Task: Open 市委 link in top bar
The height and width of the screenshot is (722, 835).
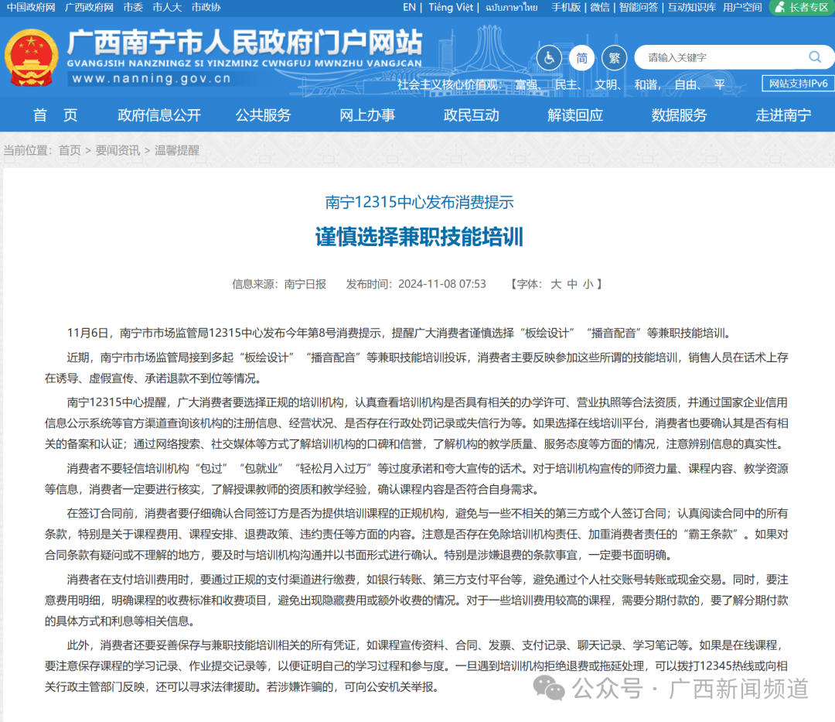Action: click(133, 8)
